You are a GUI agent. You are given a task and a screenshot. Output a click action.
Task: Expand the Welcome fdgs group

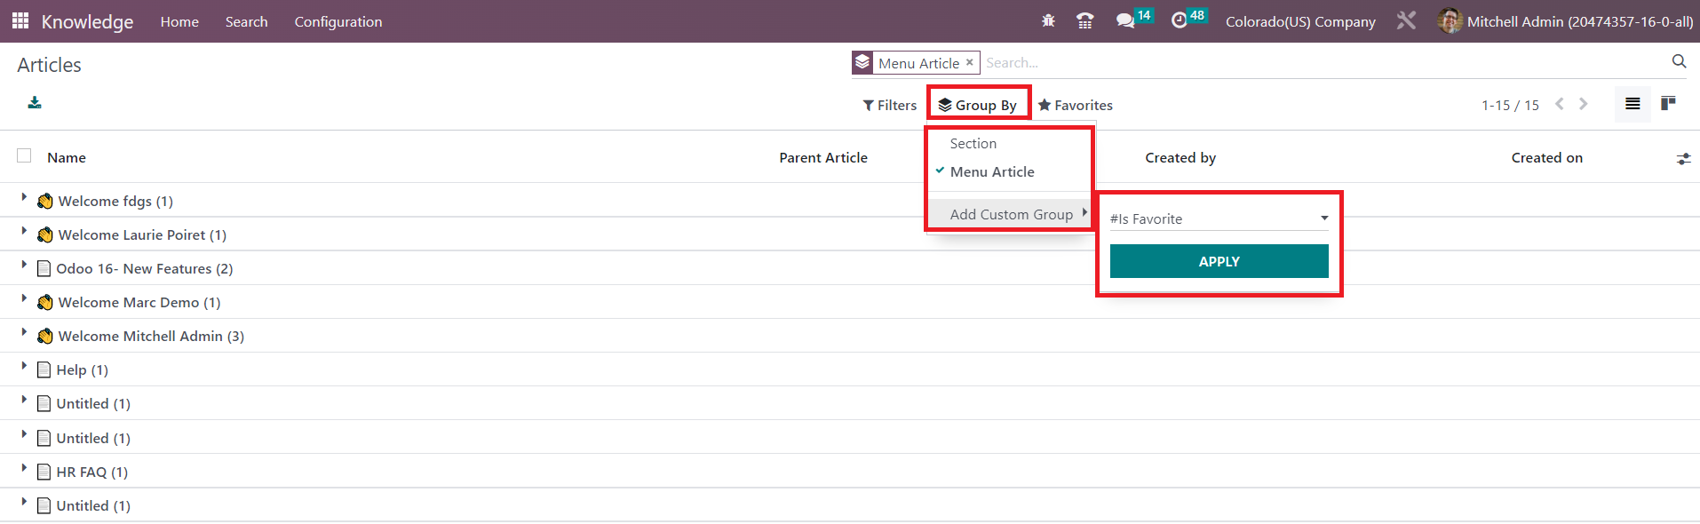pyautogui.click(x=24, y=198)
